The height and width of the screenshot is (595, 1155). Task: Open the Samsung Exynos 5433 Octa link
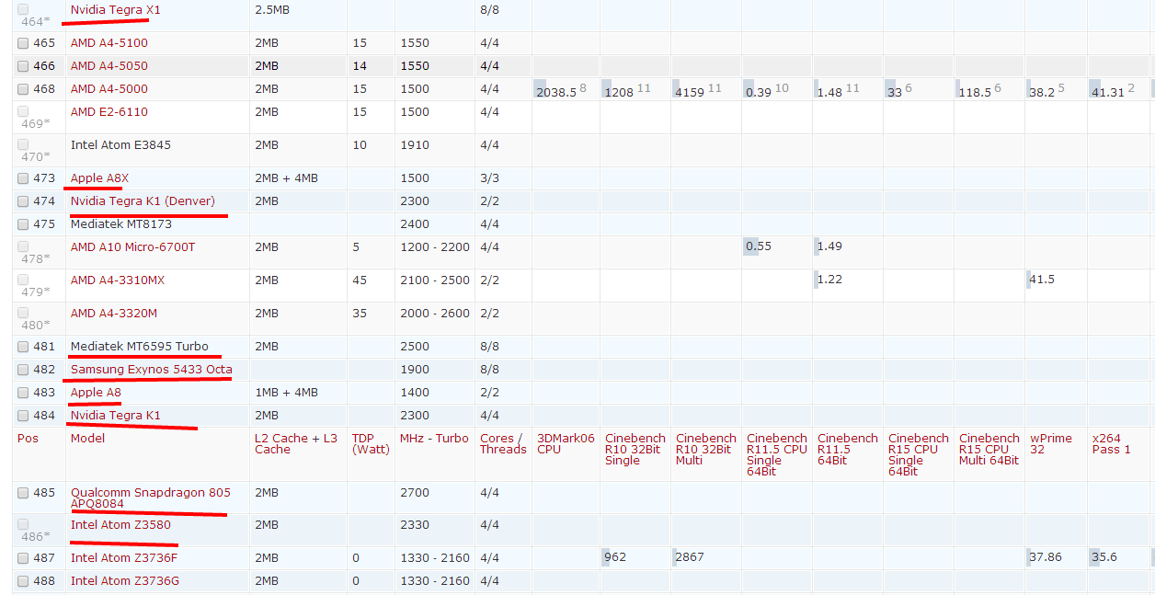click(152, 370)
